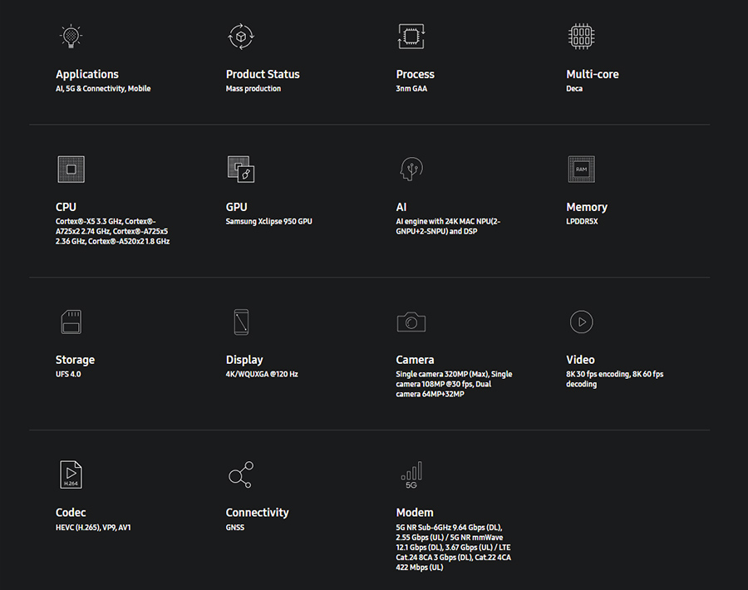The width and height of the screenshot is (748, 590).
Task: Click the AI head icon
Action: tap(411, 169)
